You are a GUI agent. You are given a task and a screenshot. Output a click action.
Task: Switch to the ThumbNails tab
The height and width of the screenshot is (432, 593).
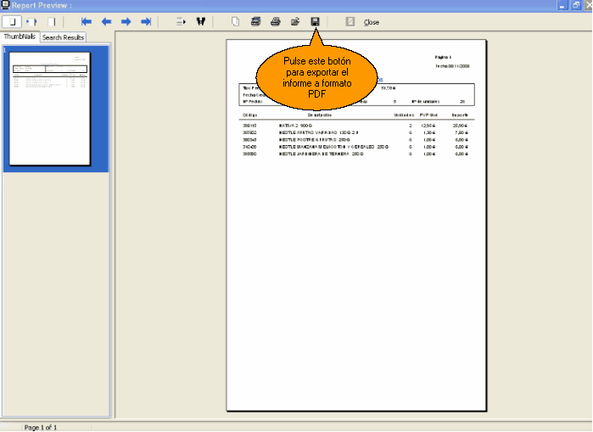pos(20,37)
